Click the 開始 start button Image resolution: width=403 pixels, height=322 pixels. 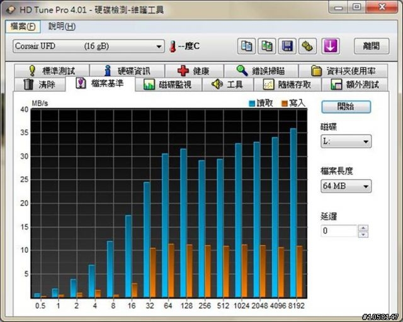click(x=346, y=106)
